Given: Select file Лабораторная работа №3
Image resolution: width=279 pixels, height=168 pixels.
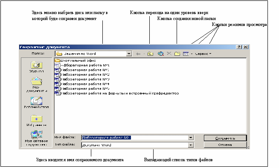Looking at the screenshot, I should (x=82, y=79).
